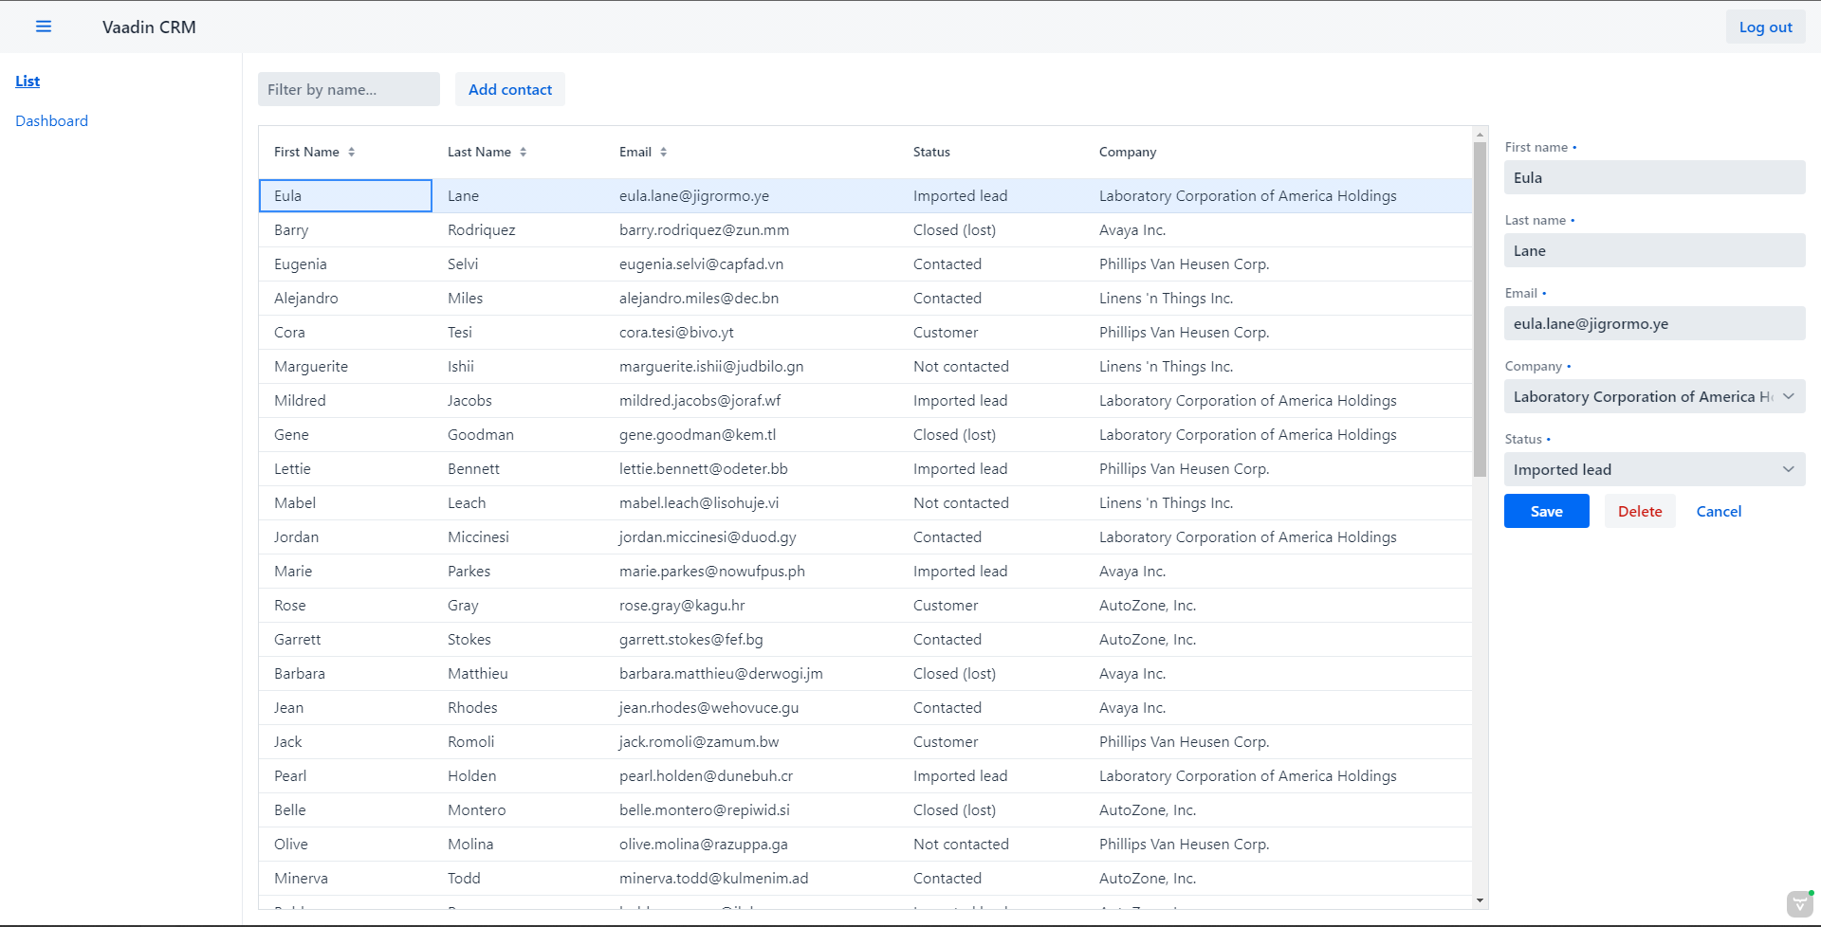Click the Company field dropdown arrow
The image size is (1821, 927).
pos(1789,396)
